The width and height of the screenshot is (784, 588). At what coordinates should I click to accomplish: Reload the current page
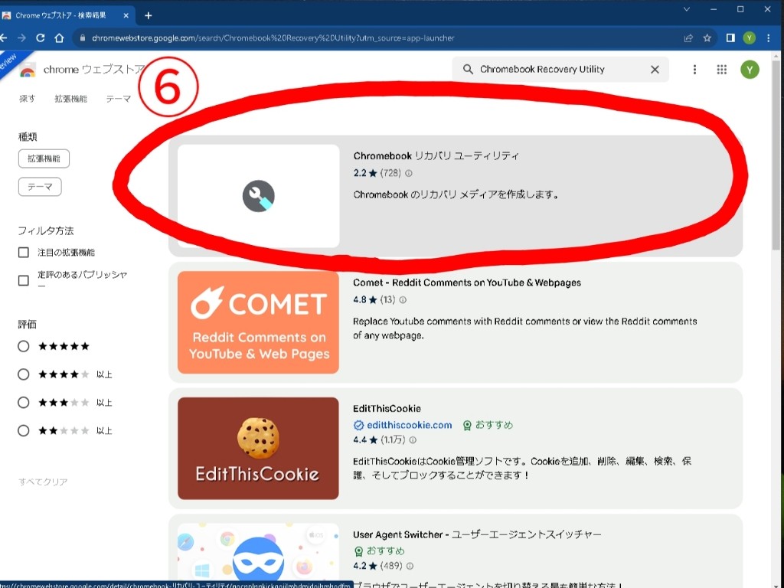pos(41,38)
